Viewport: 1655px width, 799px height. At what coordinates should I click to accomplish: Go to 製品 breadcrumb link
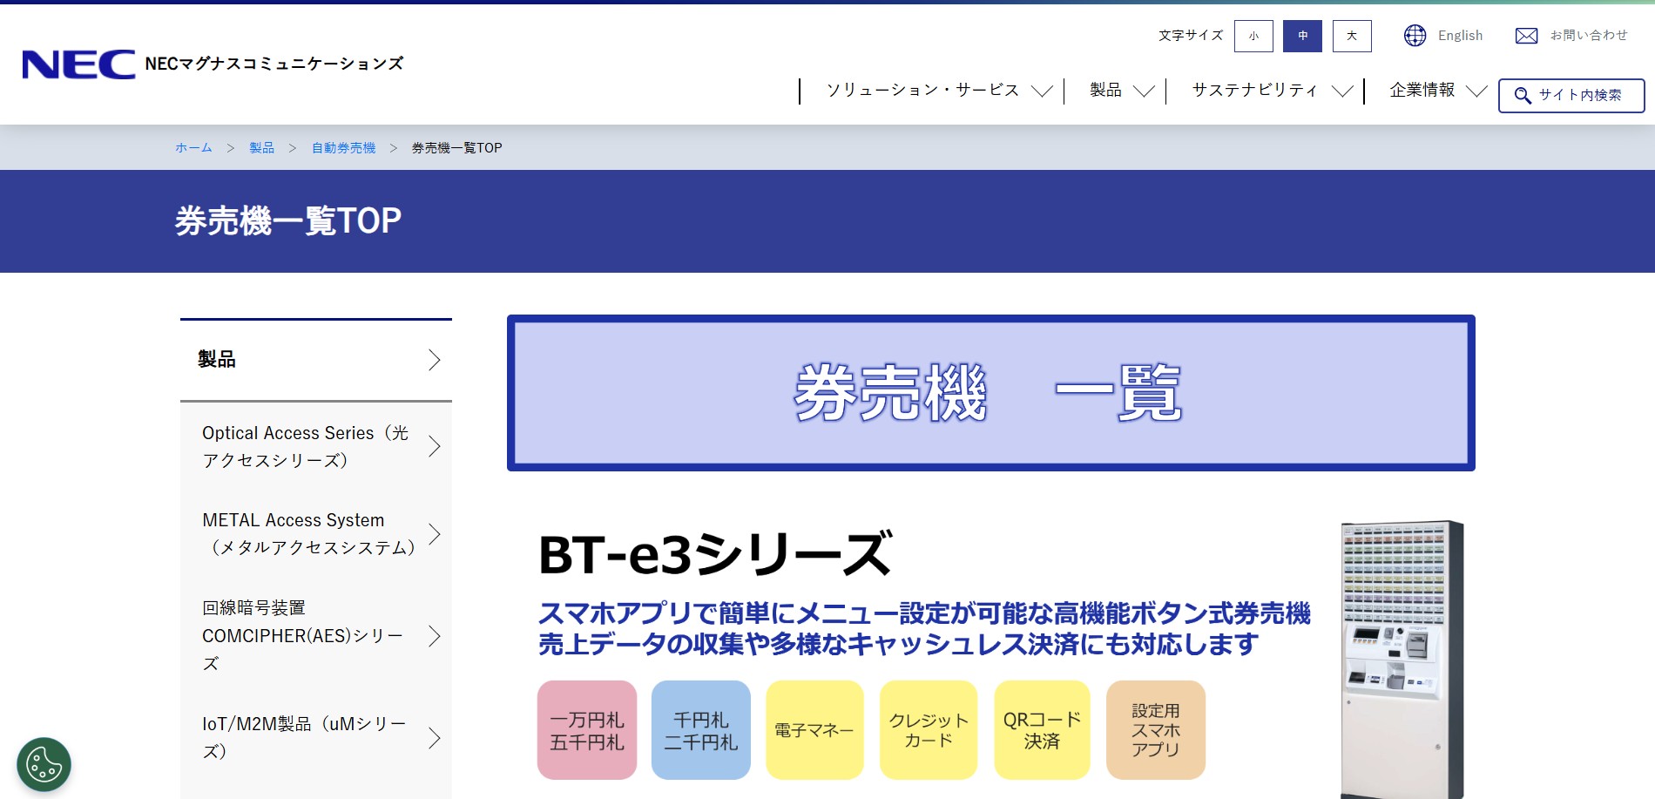[x=261, y=148]
